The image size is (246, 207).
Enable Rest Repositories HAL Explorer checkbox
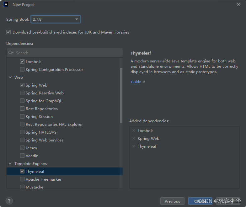click(x=22, y=124)
